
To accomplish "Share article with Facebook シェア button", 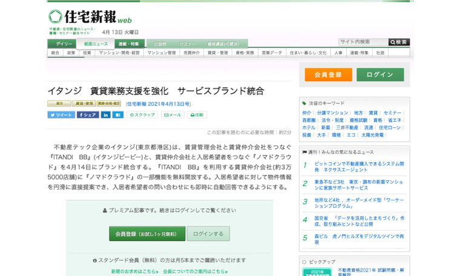I will click(87, 114).
